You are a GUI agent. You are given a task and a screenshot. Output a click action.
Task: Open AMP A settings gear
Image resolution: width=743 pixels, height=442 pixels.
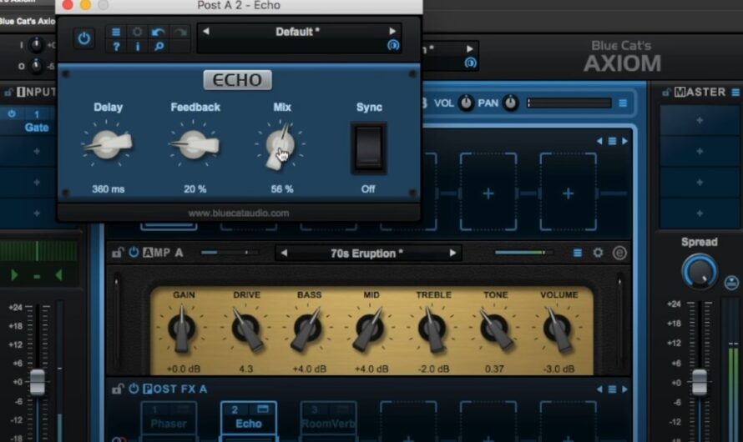[x=598, y=253]
